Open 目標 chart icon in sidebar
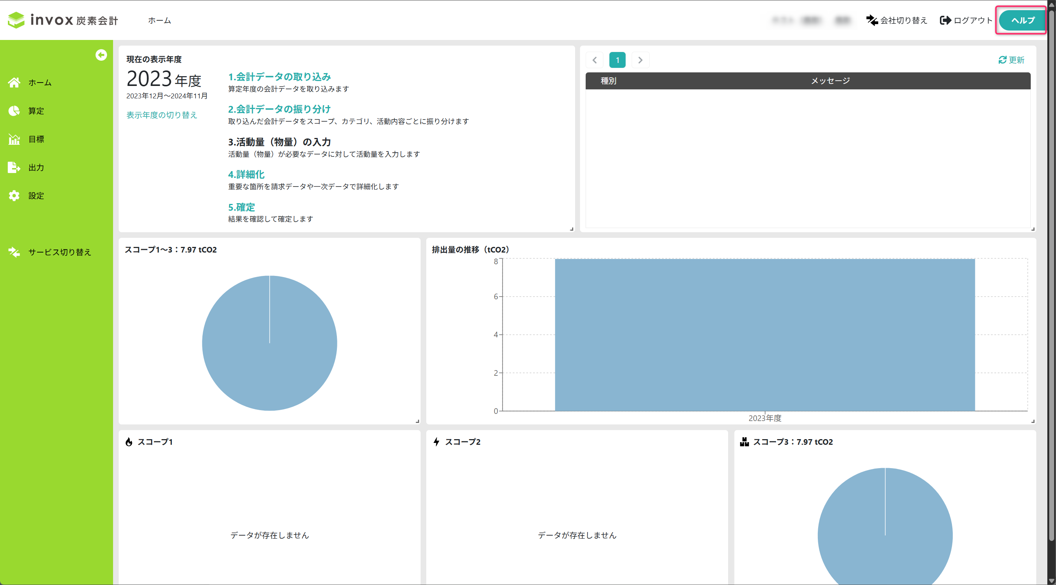The width and height of the screenshot is (1056, 585). [14, 139]
